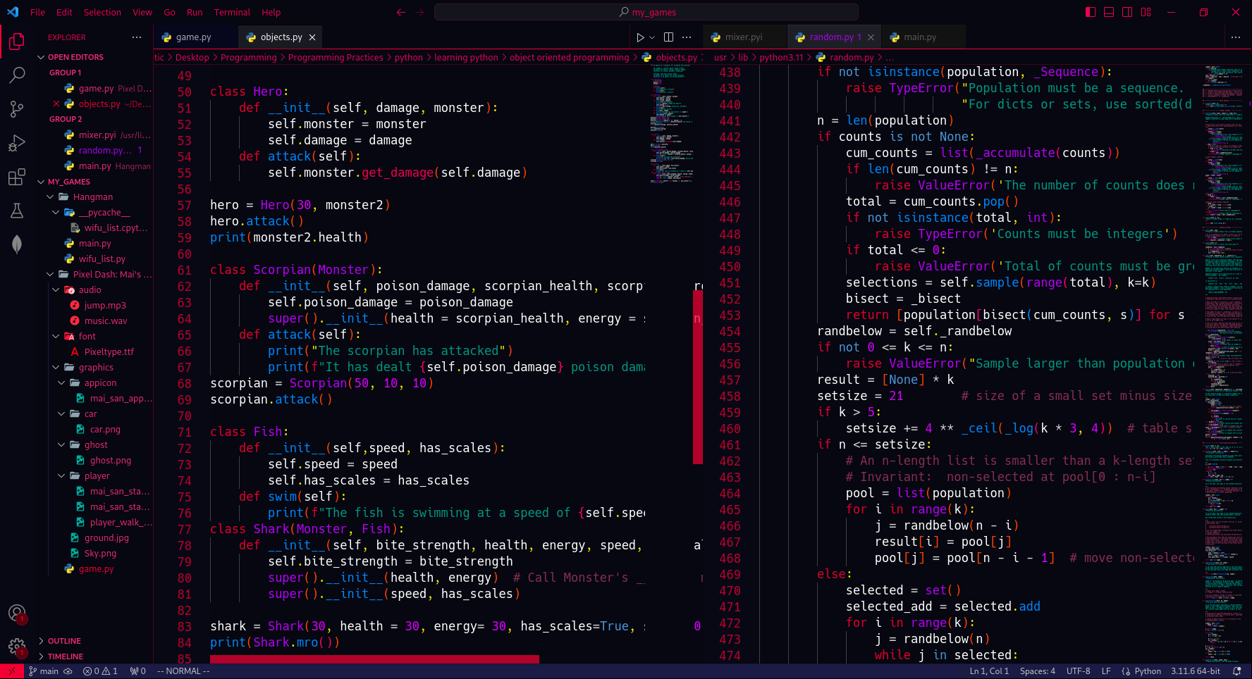1252x679 pixels.
Task: Customize editor layout
Action: (x=1146, y=12)
